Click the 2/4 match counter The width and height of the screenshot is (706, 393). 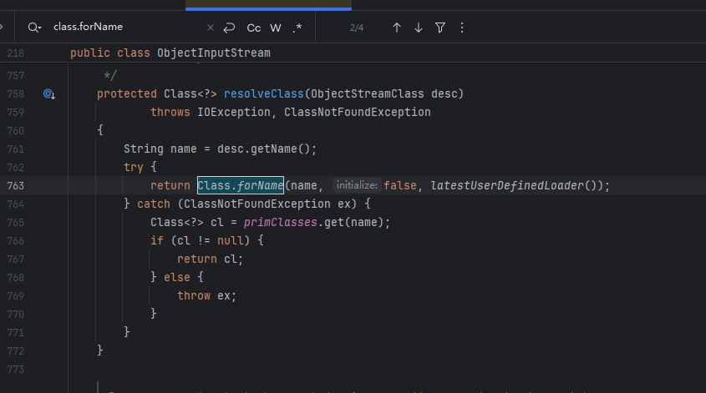click(357, 28)
